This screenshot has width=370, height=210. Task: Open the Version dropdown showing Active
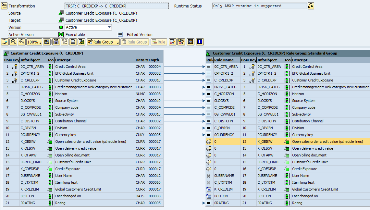[109, 27]
